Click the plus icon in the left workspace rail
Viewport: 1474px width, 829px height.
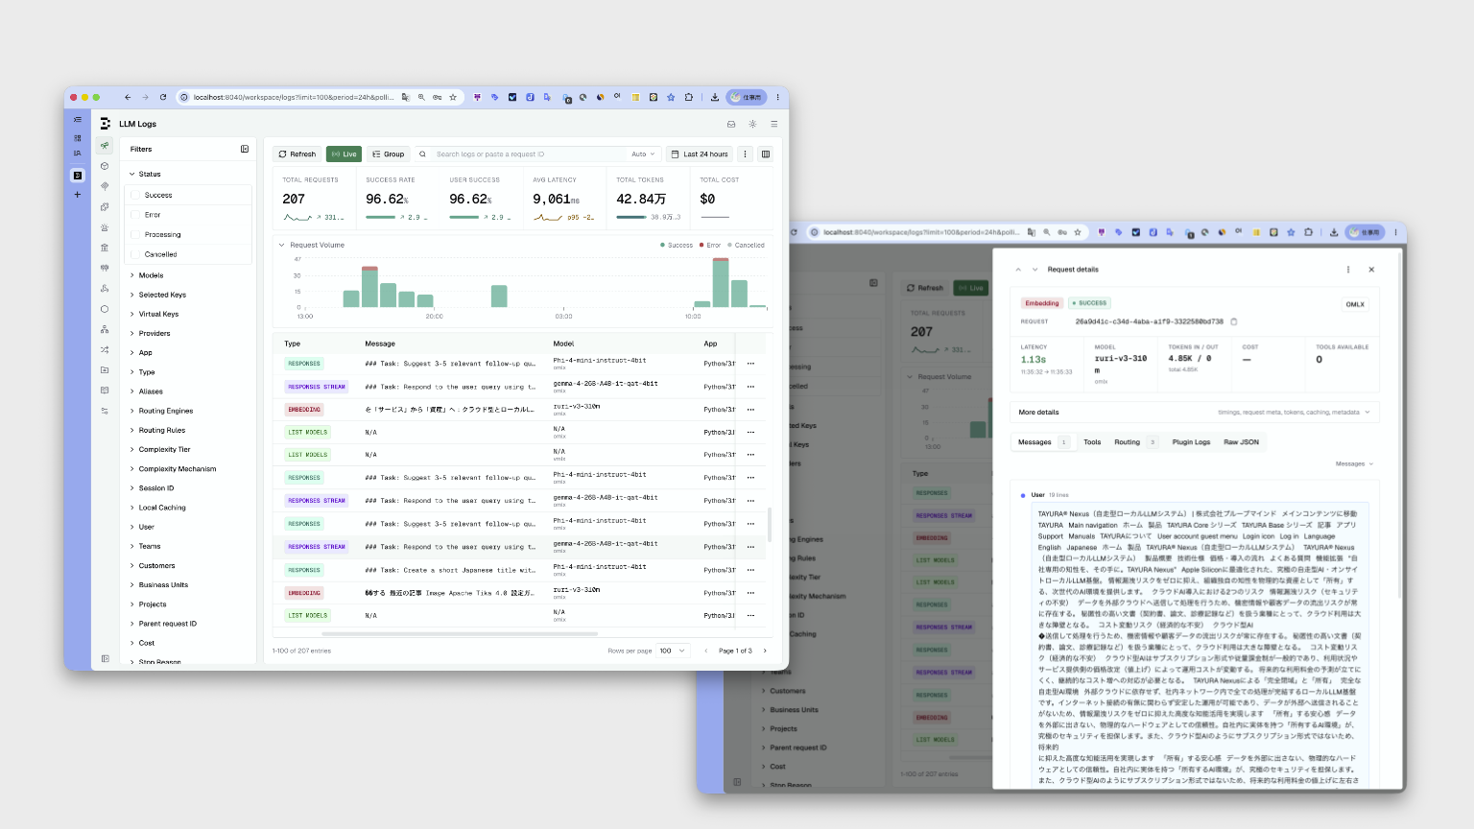[x=78, y=195]
